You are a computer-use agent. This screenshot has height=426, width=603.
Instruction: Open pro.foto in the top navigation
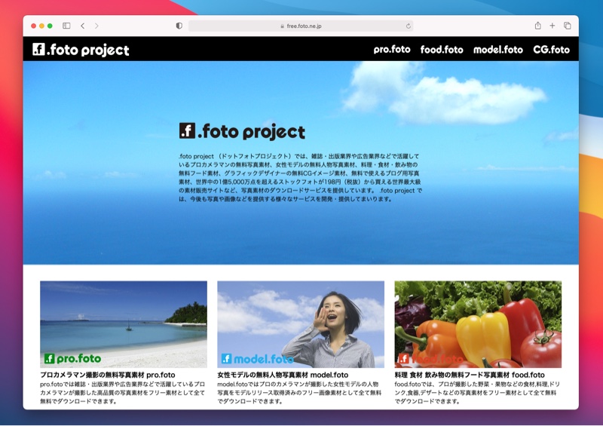392,50
